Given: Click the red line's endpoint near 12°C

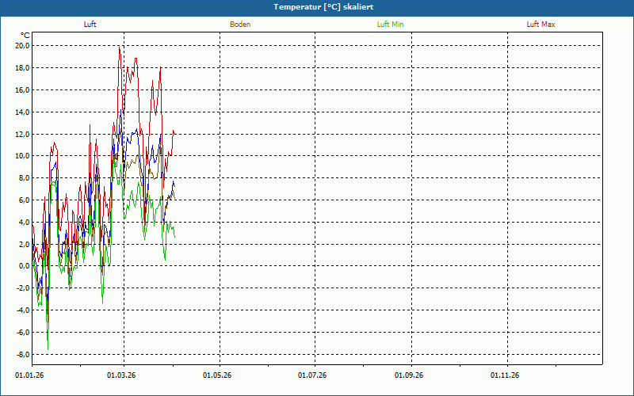Looking at the screenshot, I should (174, 132).
